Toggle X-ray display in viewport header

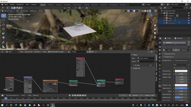pos(140,11)
